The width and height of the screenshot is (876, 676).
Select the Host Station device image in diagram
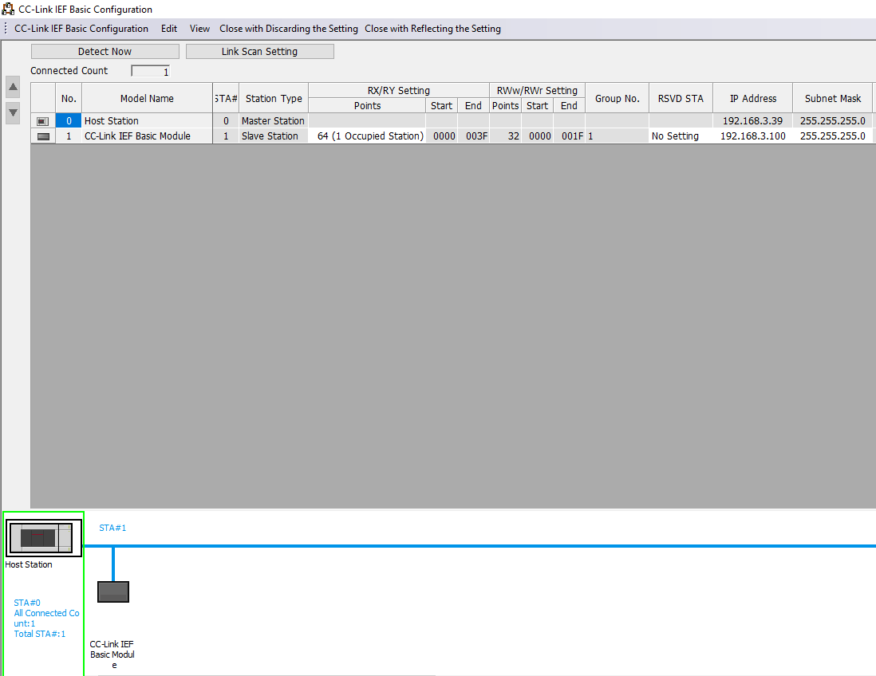pyautogui.click(x=44, y=538)
